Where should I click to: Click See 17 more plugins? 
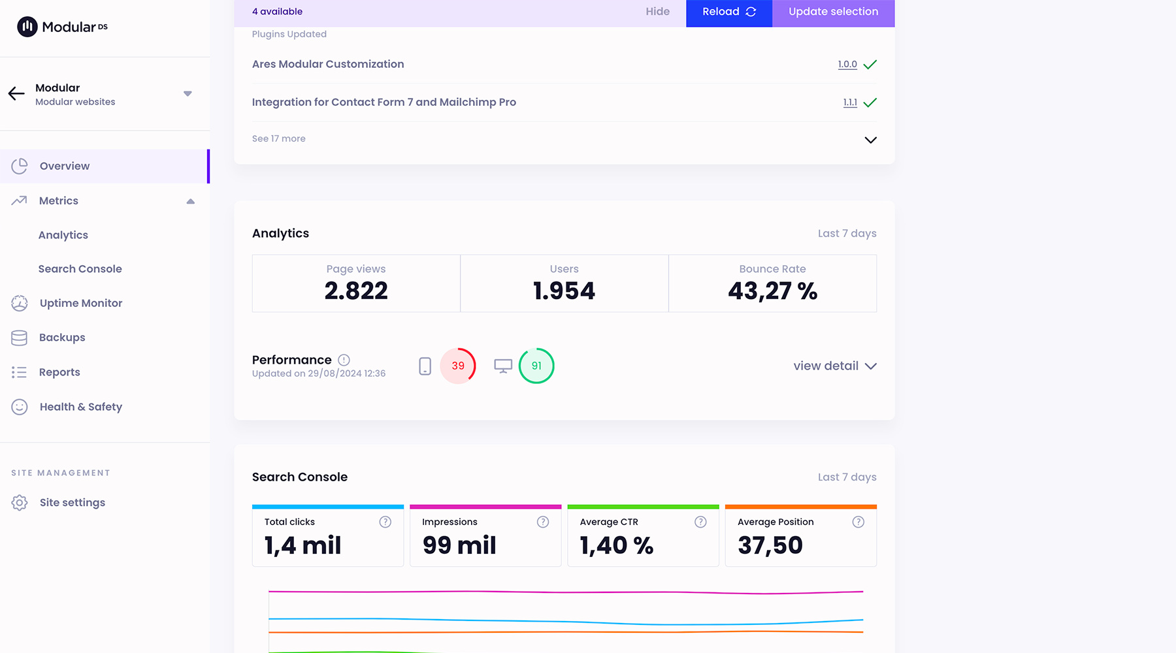279,138
